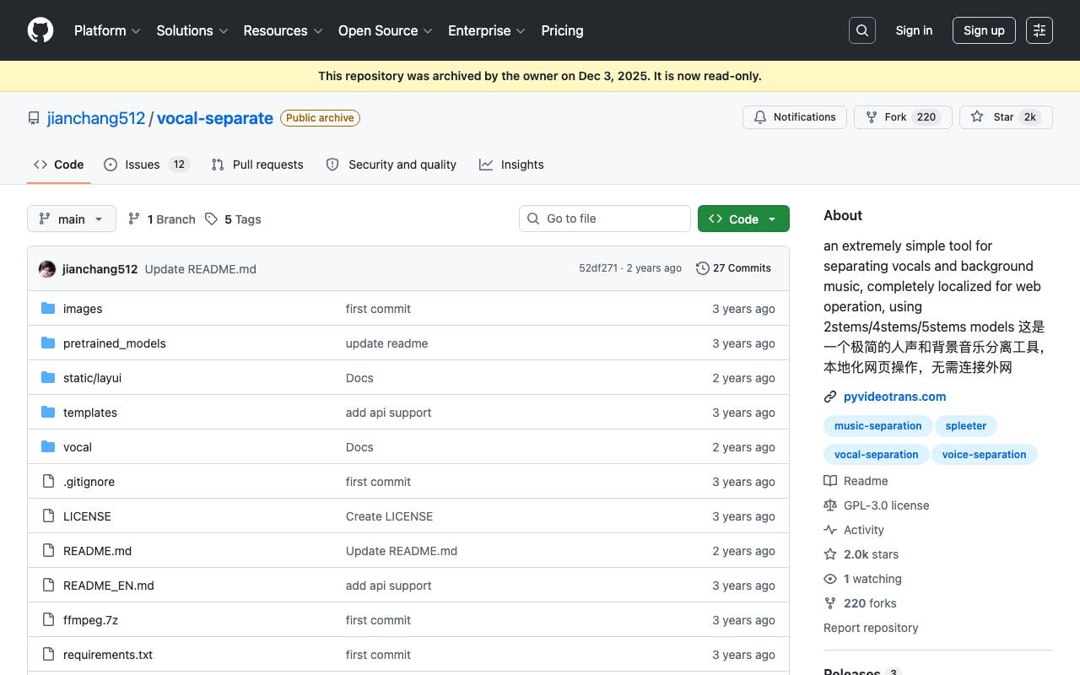Switch to the Issues tab
1080x675 pixels.
point(147,165)
